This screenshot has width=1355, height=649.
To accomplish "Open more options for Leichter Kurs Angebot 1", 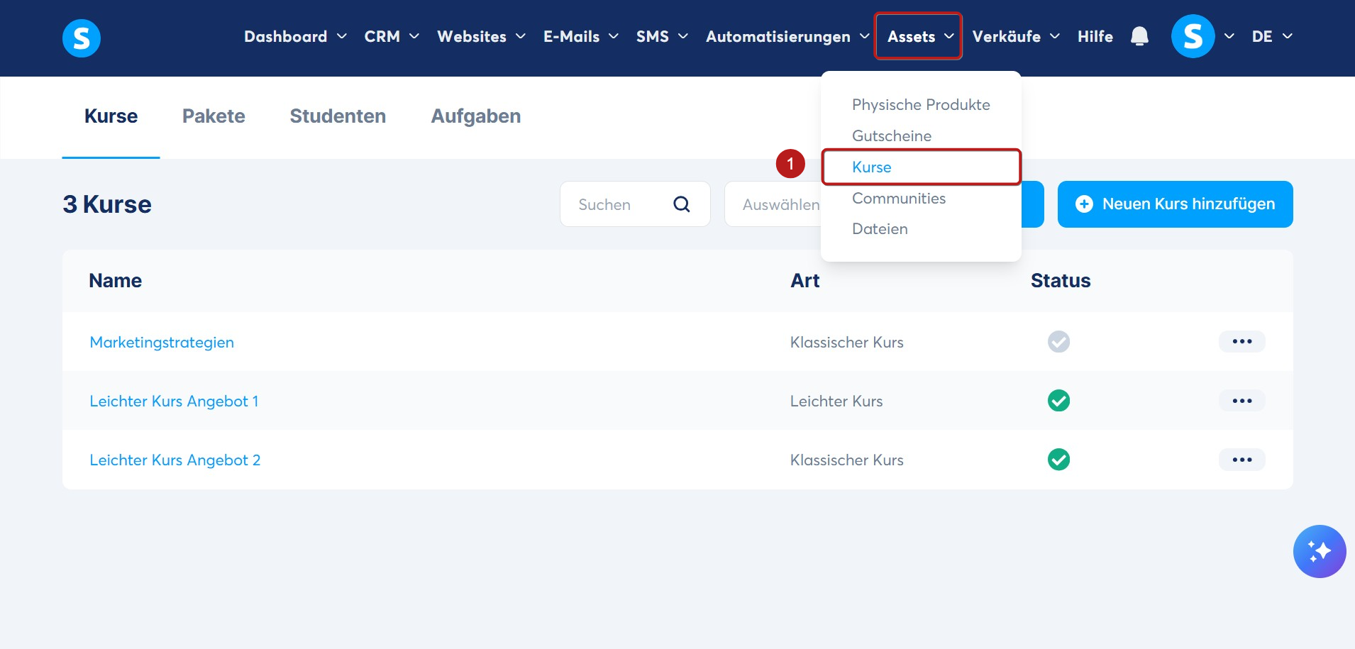I will [1241, 401].
